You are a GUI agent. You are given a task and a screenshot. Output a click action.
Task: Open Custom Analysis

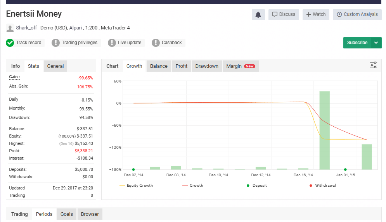coord(357,14)
